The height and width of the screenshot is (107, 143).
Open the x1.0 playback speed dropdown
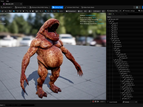point(102,102)
